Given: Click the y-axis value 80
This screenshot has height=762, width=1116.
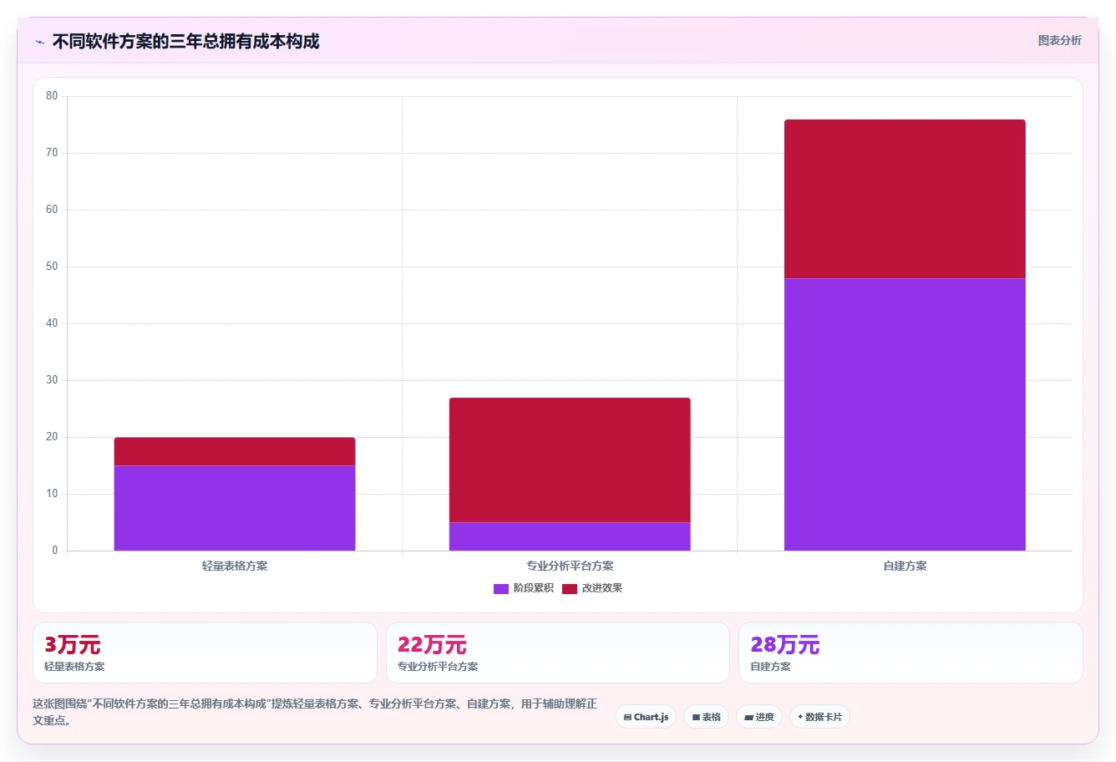Looking at the screenshot, I should [x=52, y=96].
